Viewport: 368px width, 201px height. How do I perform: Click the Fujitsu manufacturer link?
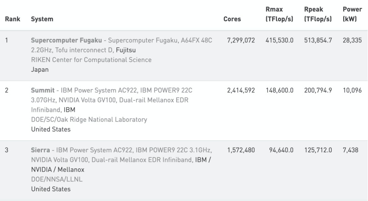click(x=126, y=50)
